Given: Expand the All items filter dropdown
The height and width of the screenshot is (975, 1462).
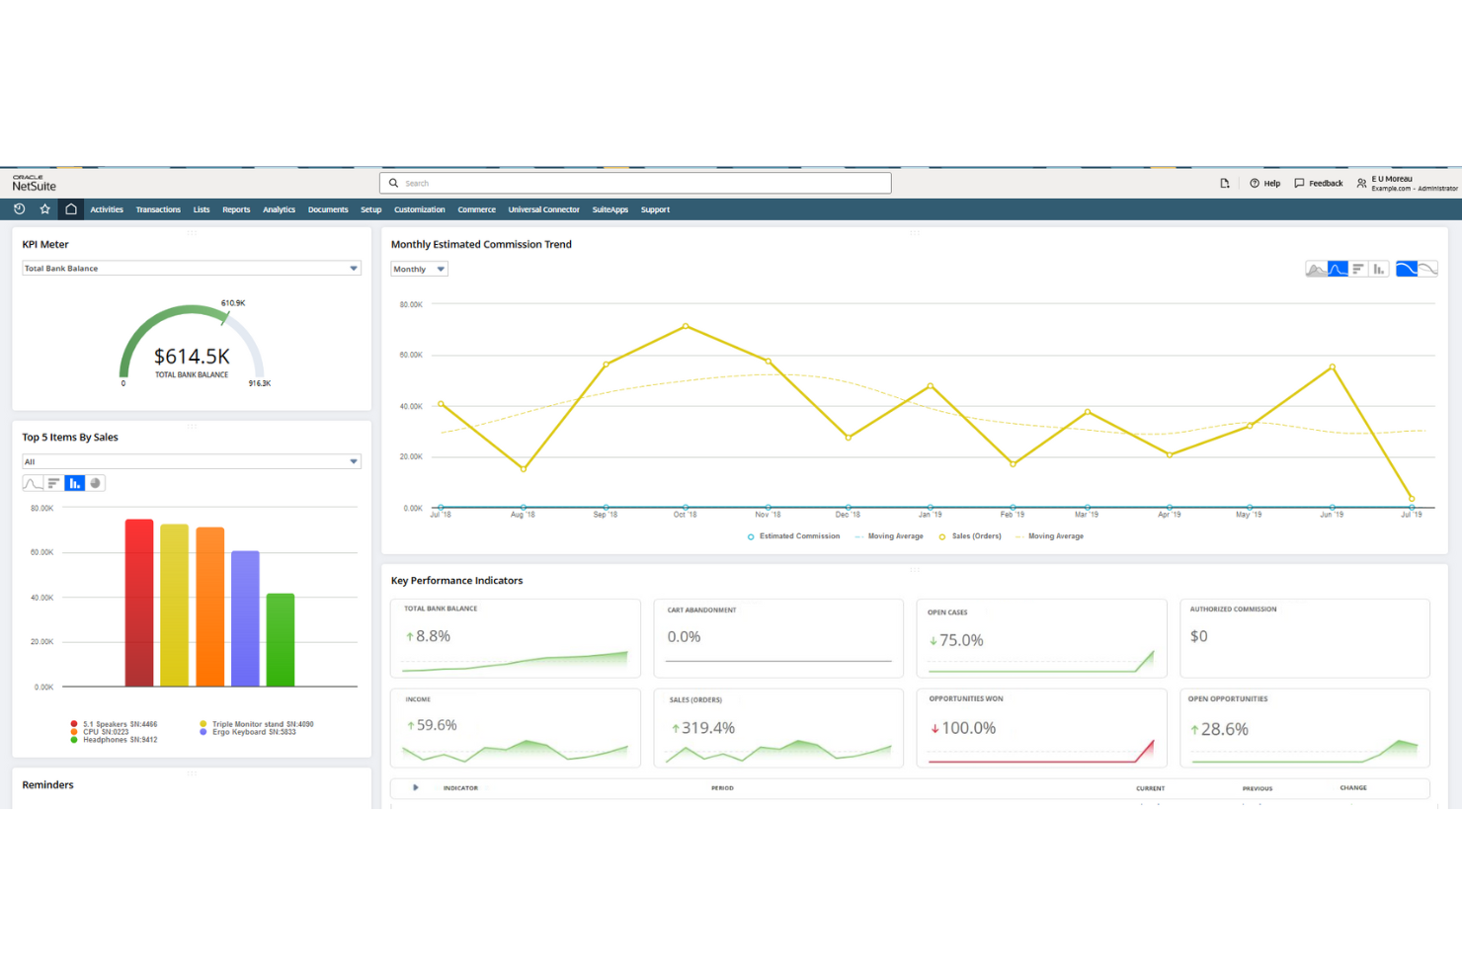Looking at the screenshot, I should point(191,461).
